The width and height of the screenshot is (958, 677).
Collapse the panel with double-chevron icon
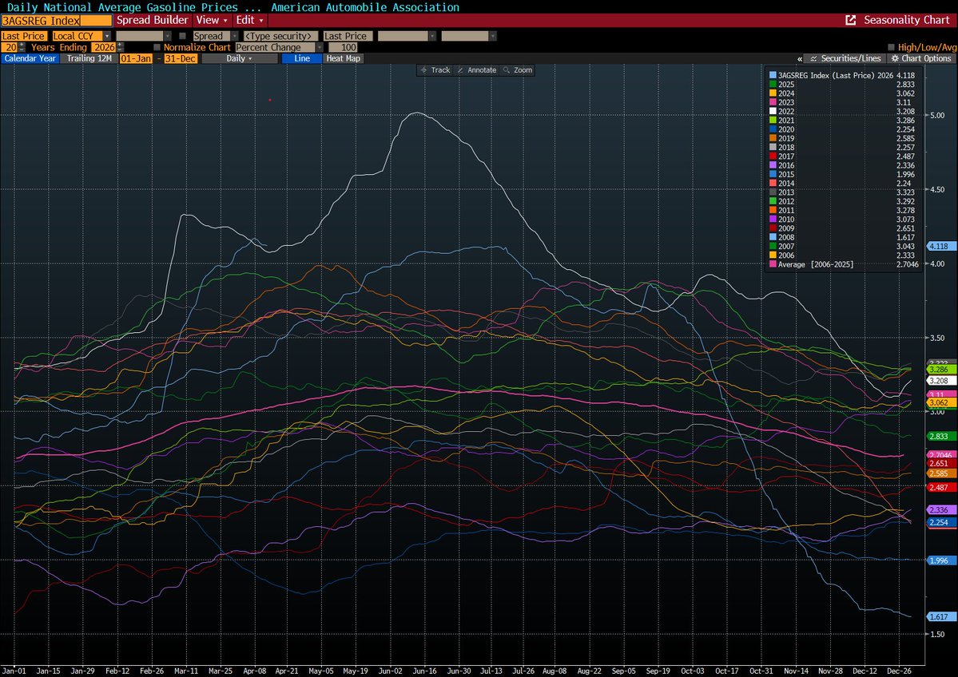point(800,58)
